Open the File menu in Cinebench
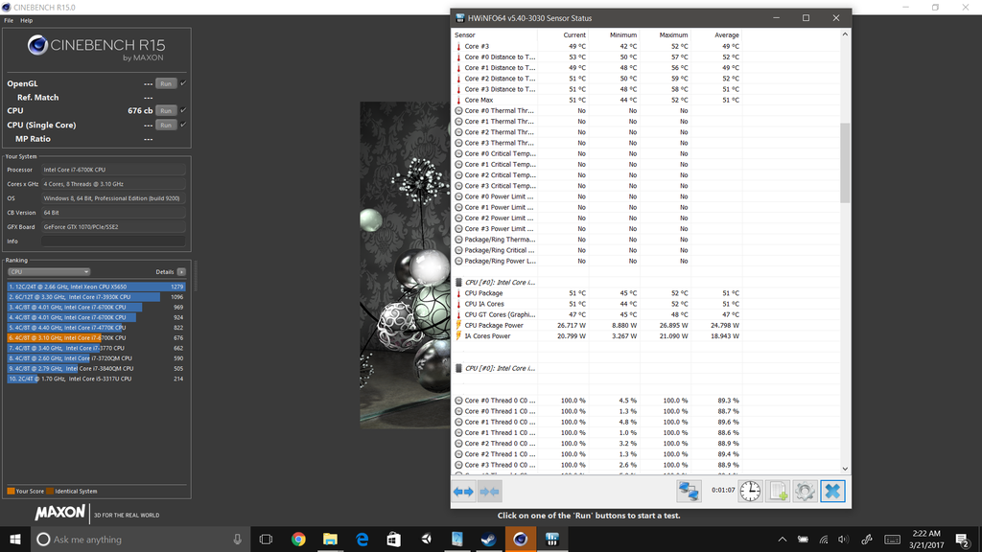The width and height of the screenshot is (982, 552). point(9,21)
